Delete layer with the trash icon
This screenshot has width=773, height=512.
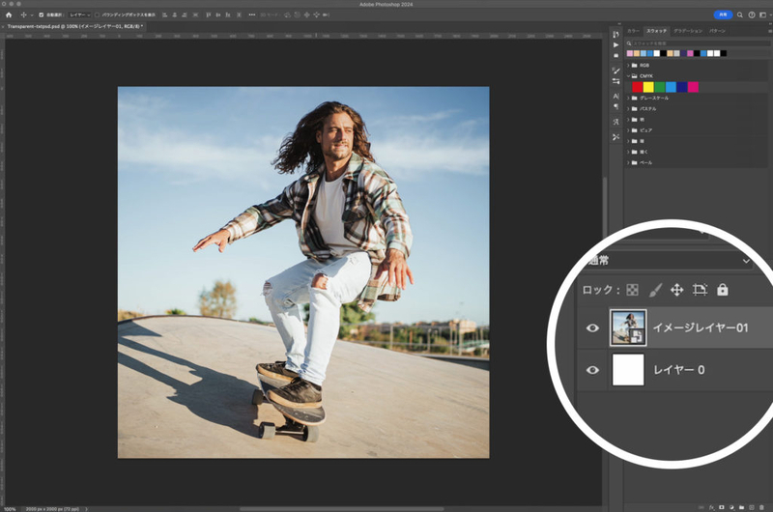pyautogui.click(x=761, y=507)
